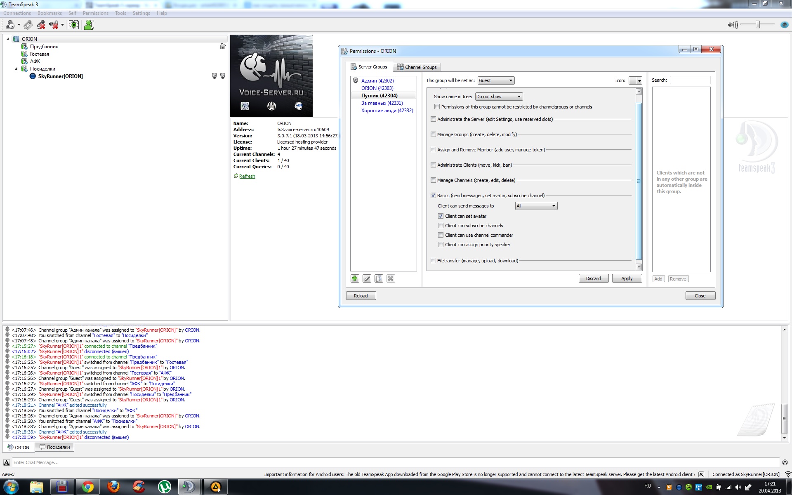Image resolution: width=792 pixels, height=495 pixels.
Task: Open the group Icon dropdown
Action: coord(635,80)
